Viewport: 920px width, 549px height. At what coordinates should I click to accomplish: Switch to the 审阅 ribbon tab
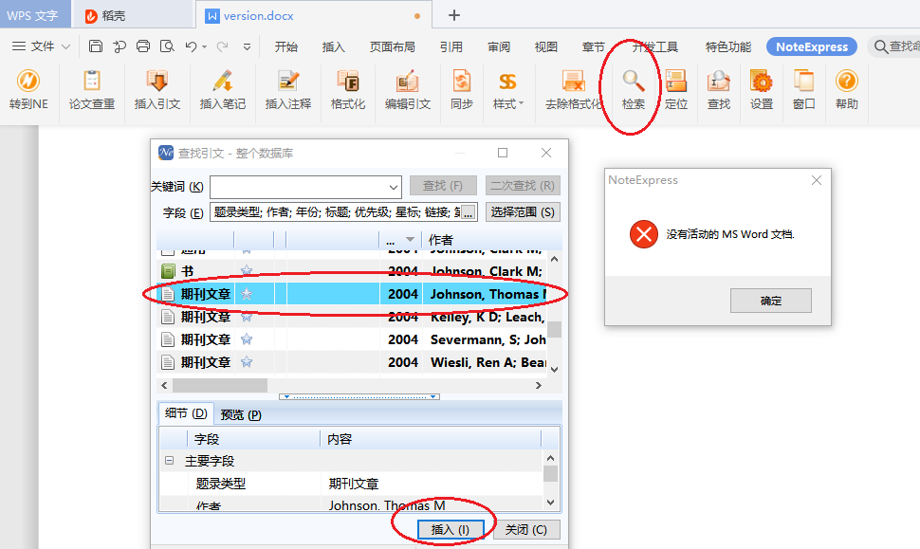(499, 46)
